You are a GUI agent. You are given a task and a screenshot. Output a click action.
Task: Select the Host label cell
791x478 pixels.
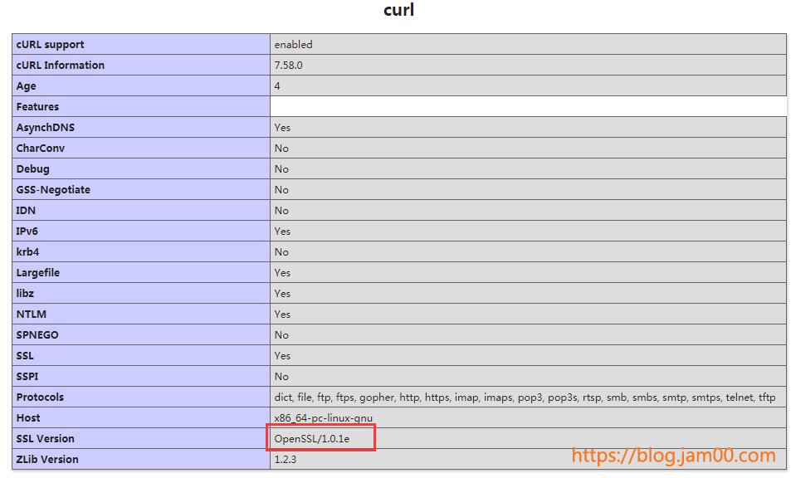click(x=27, y=417)
